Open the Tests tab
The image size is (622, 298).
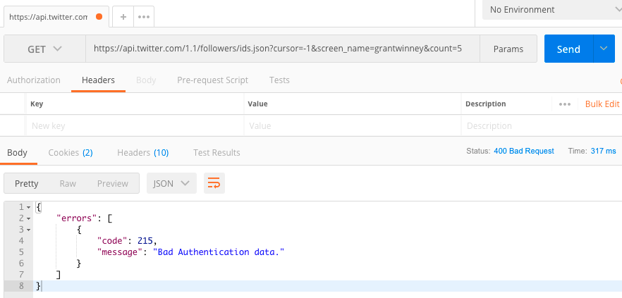279,80
